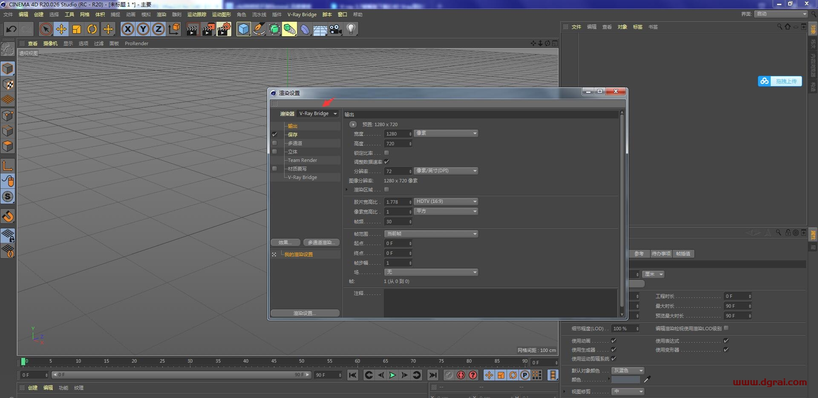Enable the 多通道 checkbox in render settings
This screenshot has width=818, height=398.
[x=274, y=143]
